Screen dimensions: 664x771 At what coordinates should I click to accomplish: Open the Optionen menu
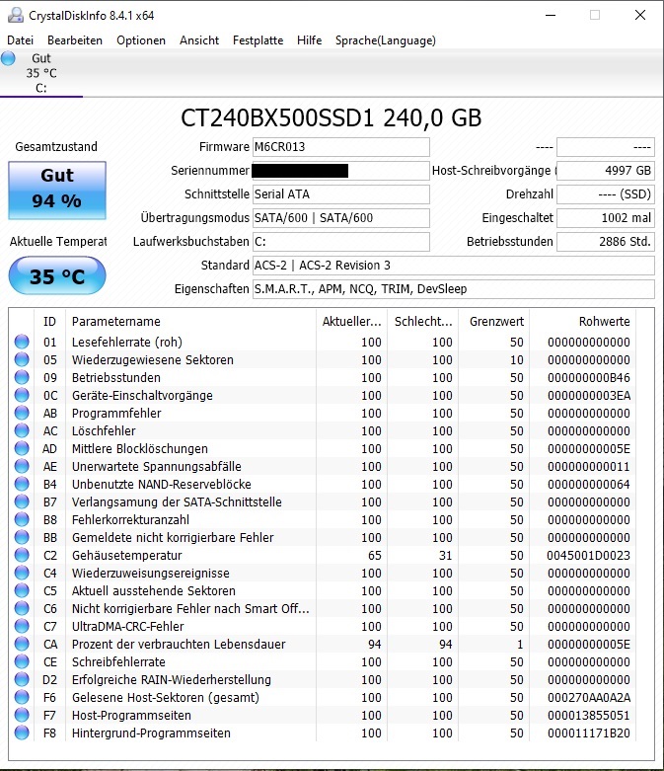(x=141, y=40)
